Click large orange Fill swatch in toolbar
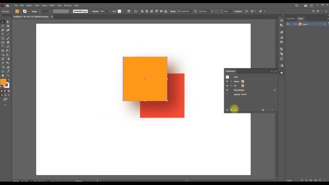The height and width of the screenshot is (185, 329). coord(3,82)
